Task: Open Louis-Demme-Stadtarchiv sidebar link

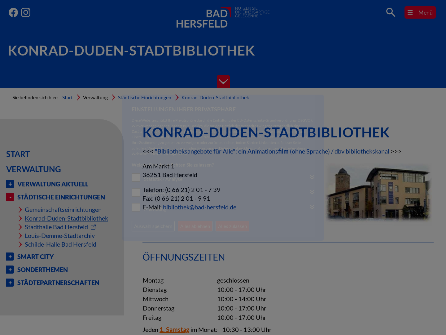Action: pyautogui.click(x=60, y=236)
